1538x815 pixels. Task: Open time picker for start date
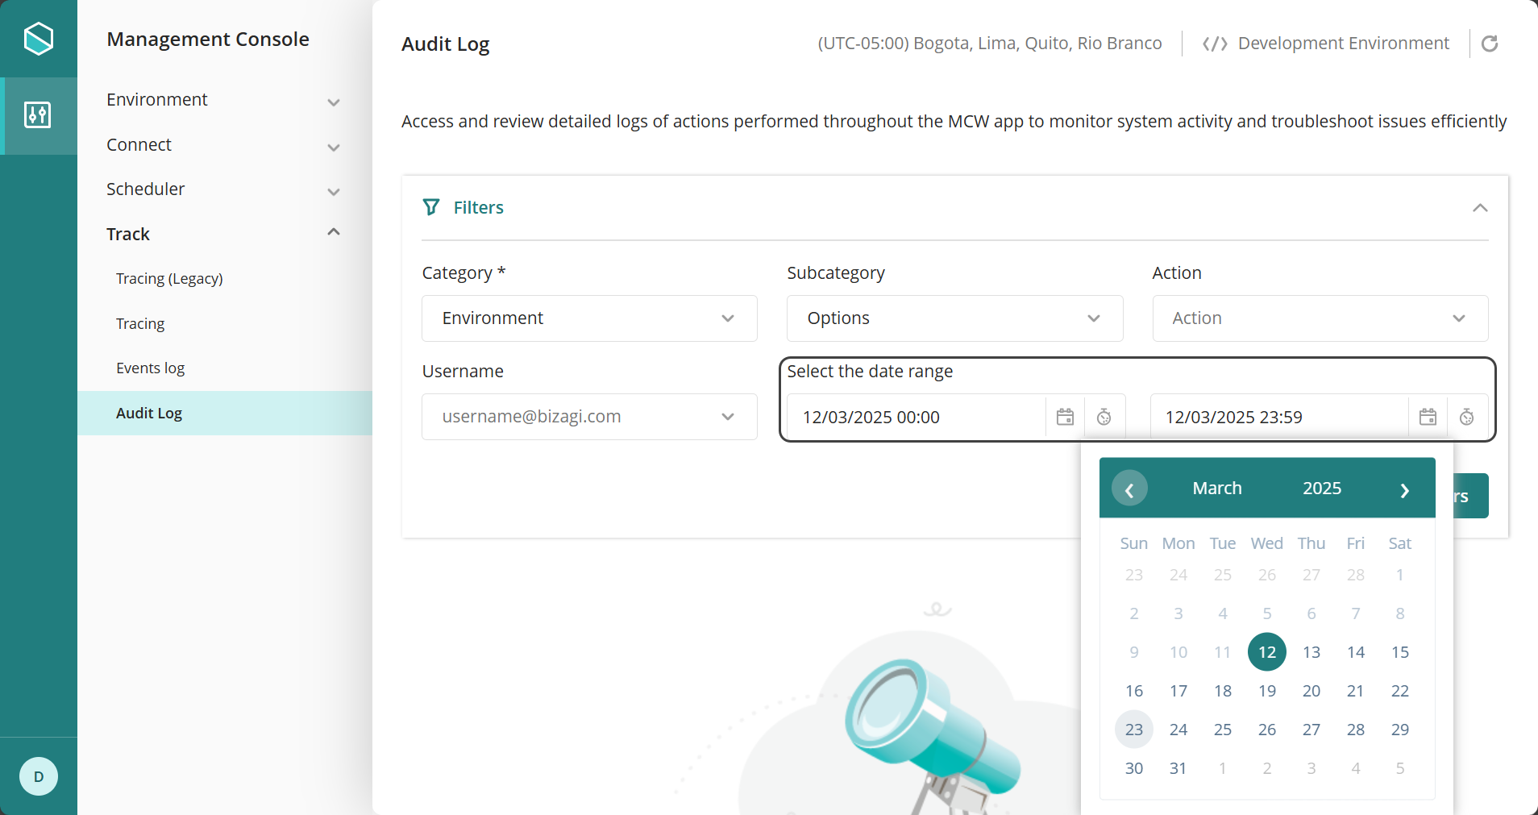1104,417
